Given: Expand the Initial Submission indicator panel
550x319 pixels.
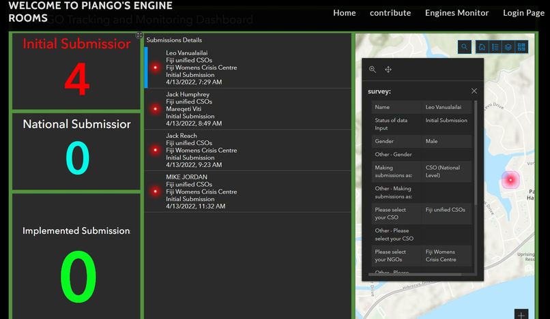Looking at the screenshot, I should pyautogui.click(x=139, y=35).
